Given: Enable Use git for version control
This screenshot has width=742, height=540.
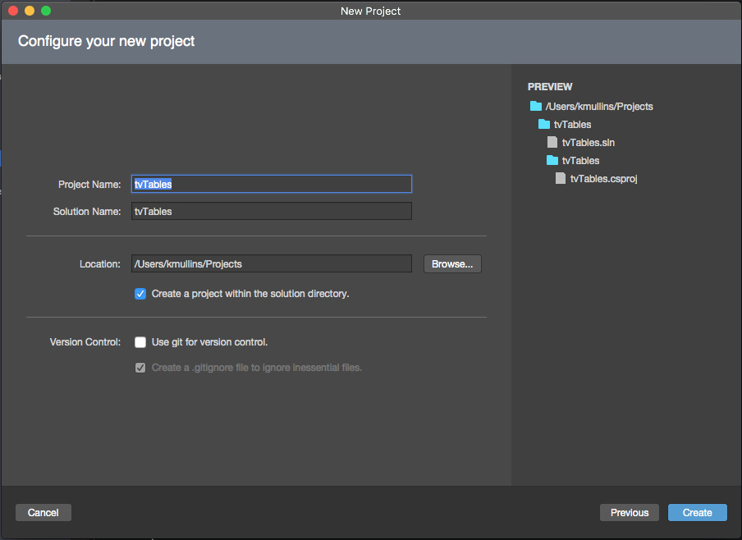Looking at the screenshot, I should (140, 342).
